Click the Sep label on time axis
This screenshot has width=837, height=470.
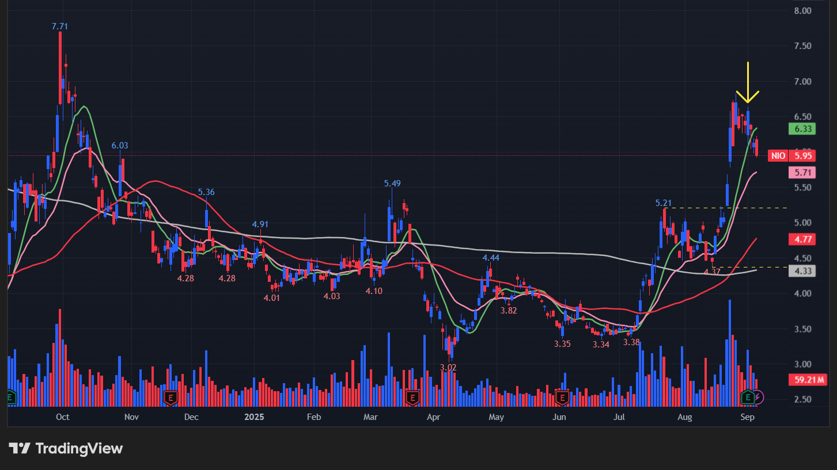[748, 416]
